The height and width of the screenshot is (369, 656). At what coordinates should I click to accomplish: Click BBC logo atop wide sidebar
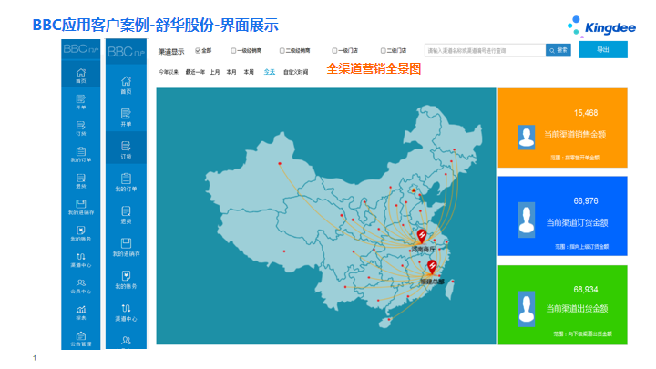(126, 52)
